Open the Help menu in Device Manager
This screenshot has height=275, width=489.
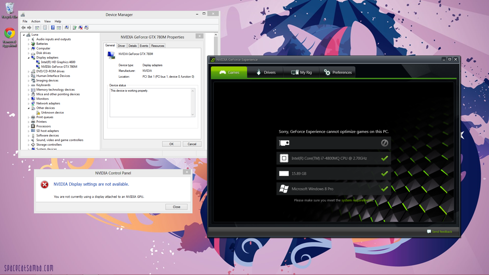(x=58, y=21)
